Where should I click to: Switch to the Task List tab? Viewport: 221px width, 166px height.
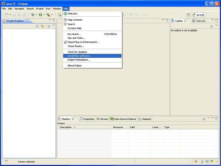click(x=199, y=21)
